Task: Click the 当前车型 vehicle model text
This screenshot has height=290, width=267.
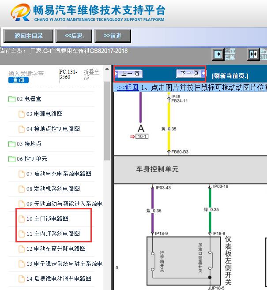Action: [64, 51]
